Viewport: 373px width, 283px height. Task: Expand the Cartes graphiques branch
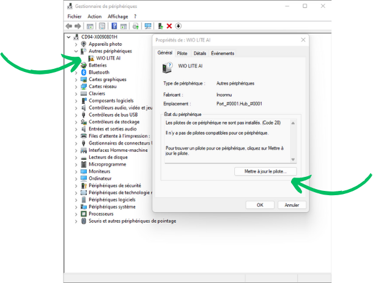click(76, 80)
